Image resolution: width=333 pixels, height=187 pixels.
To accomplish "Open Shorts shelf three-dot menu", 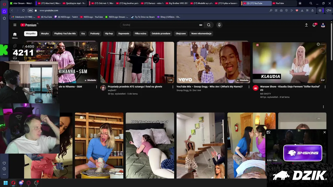I will point(323,107).
